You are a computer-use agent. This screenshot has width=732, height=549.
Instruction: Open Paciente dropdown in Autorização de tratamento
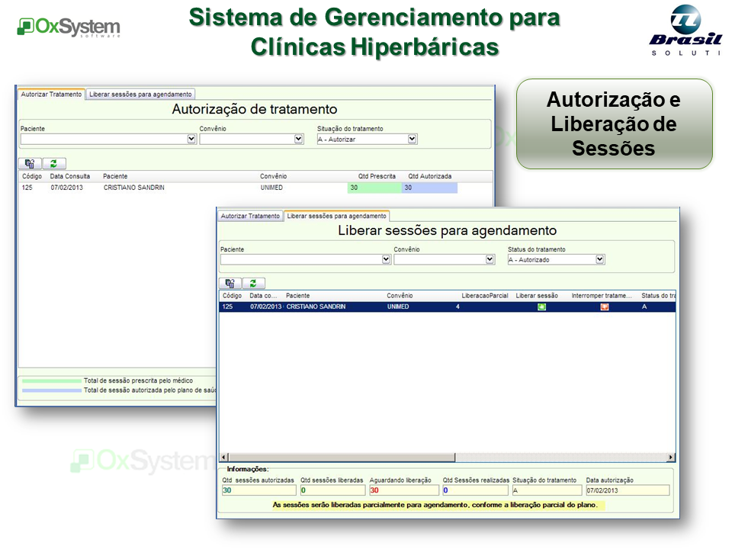coord(191,140)
